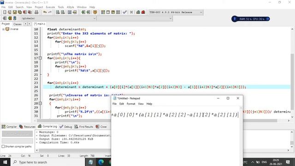Click the Save file toolbar icon
The width and height of the screenshot is (295, 166).
click(x=15, y=12)
